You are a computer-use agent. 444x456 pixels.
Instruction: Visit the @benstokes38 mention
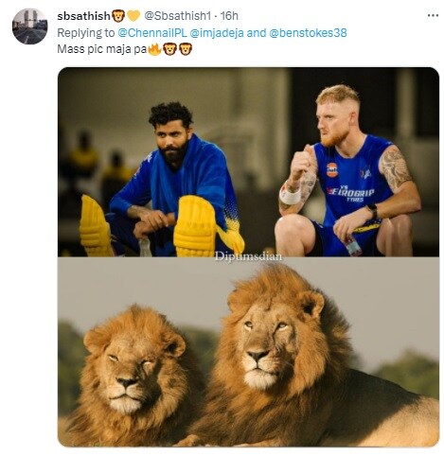[308, 33]
